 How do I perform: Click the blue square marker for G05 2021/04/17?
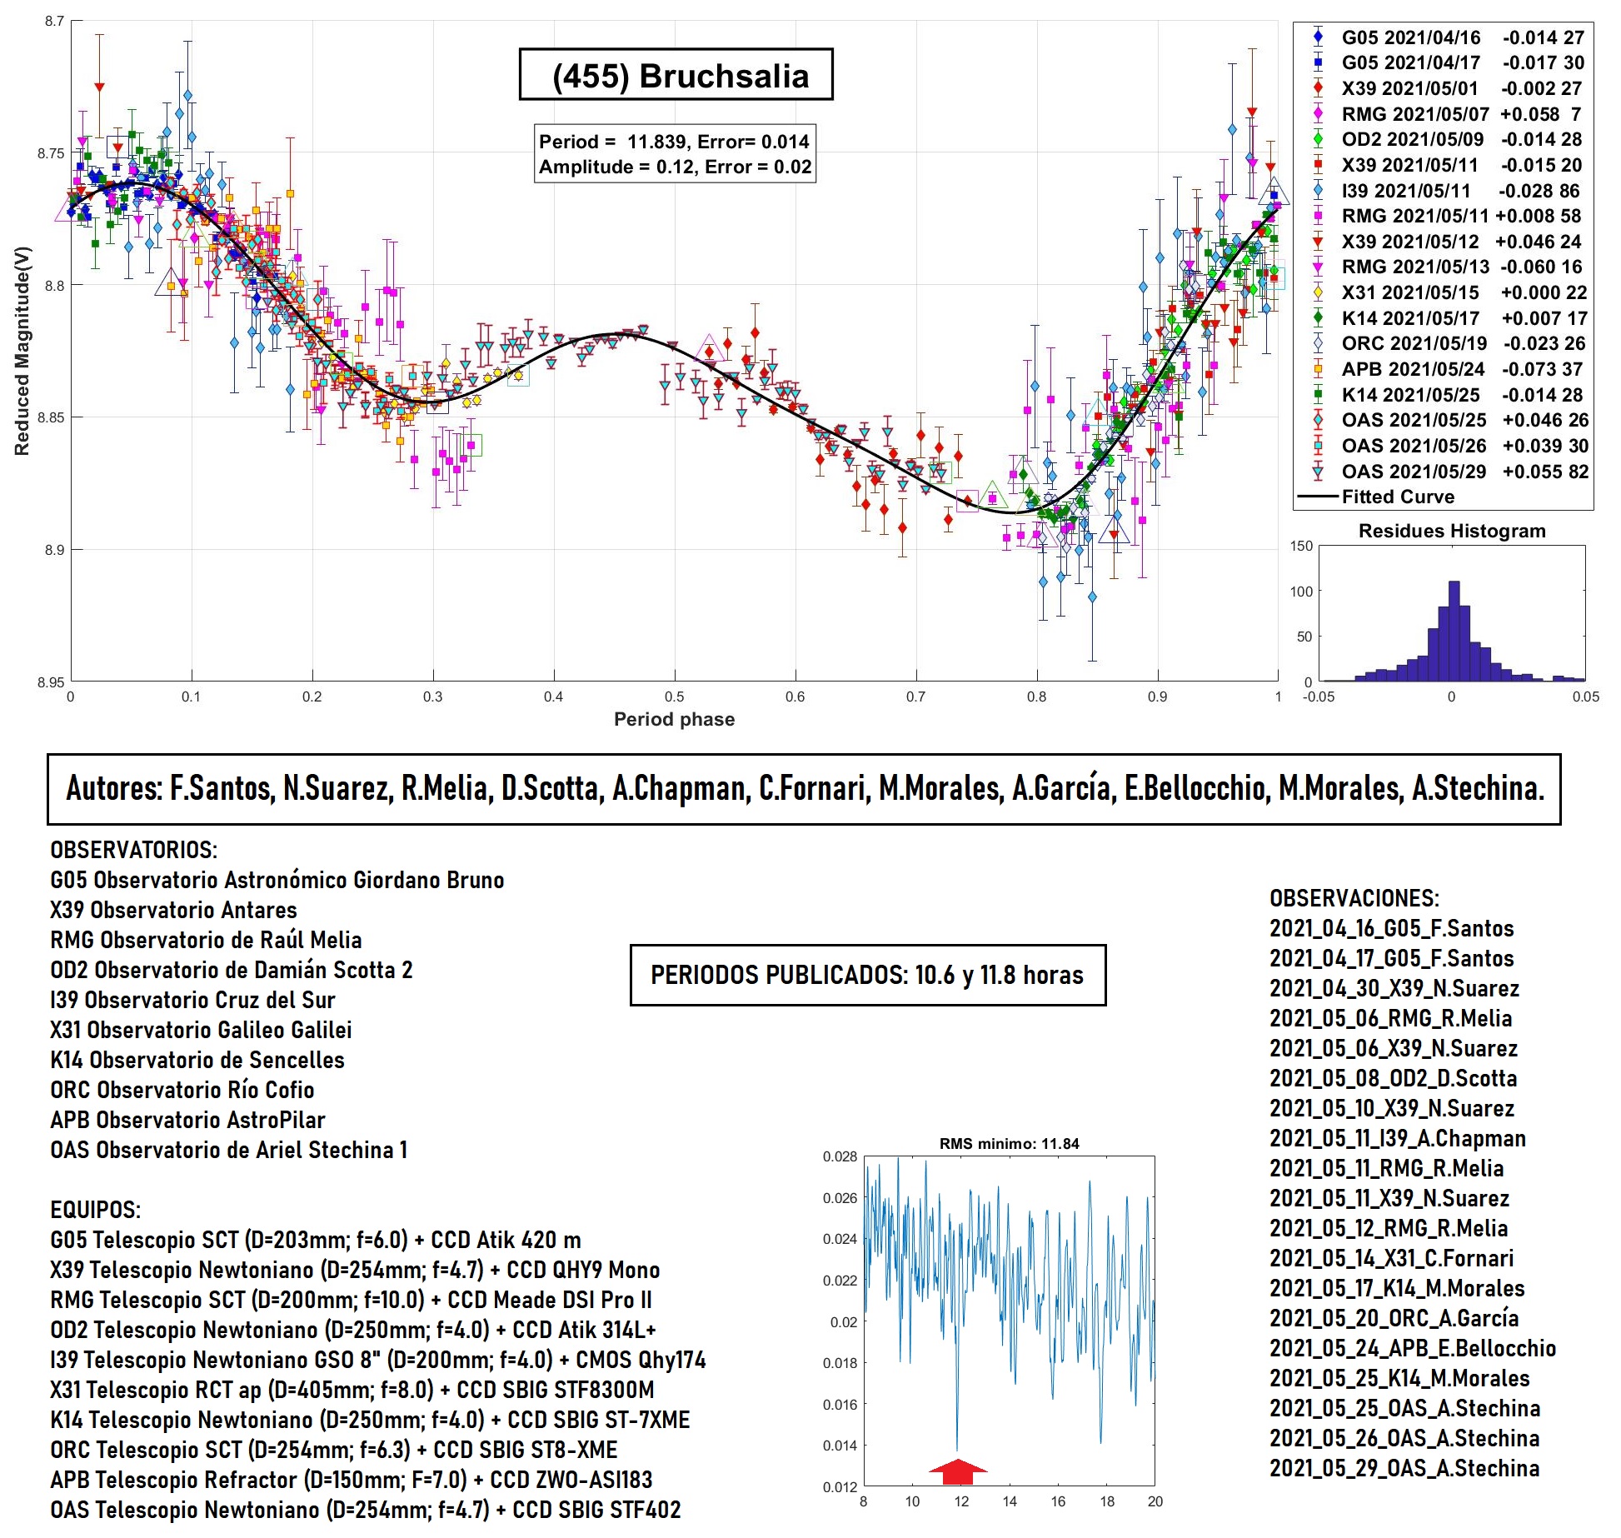coord(1318,62)
